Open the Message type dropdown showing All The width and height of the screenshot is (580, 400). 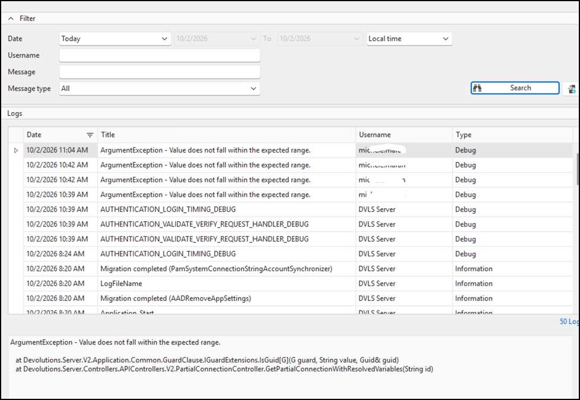(160, 88)
